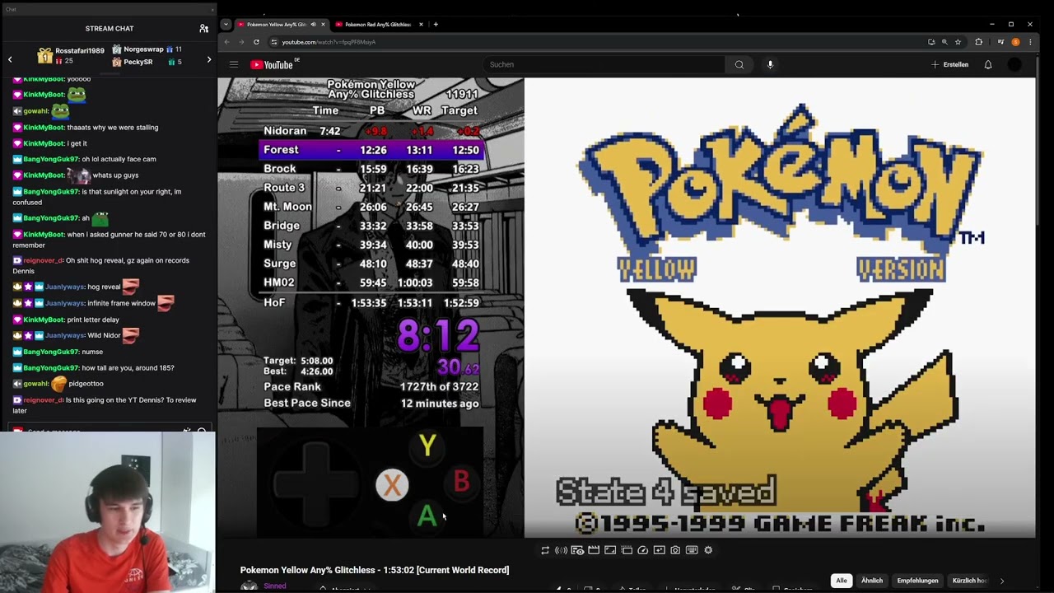
Task: Open a new browser tab
Action: coord(436,25)
